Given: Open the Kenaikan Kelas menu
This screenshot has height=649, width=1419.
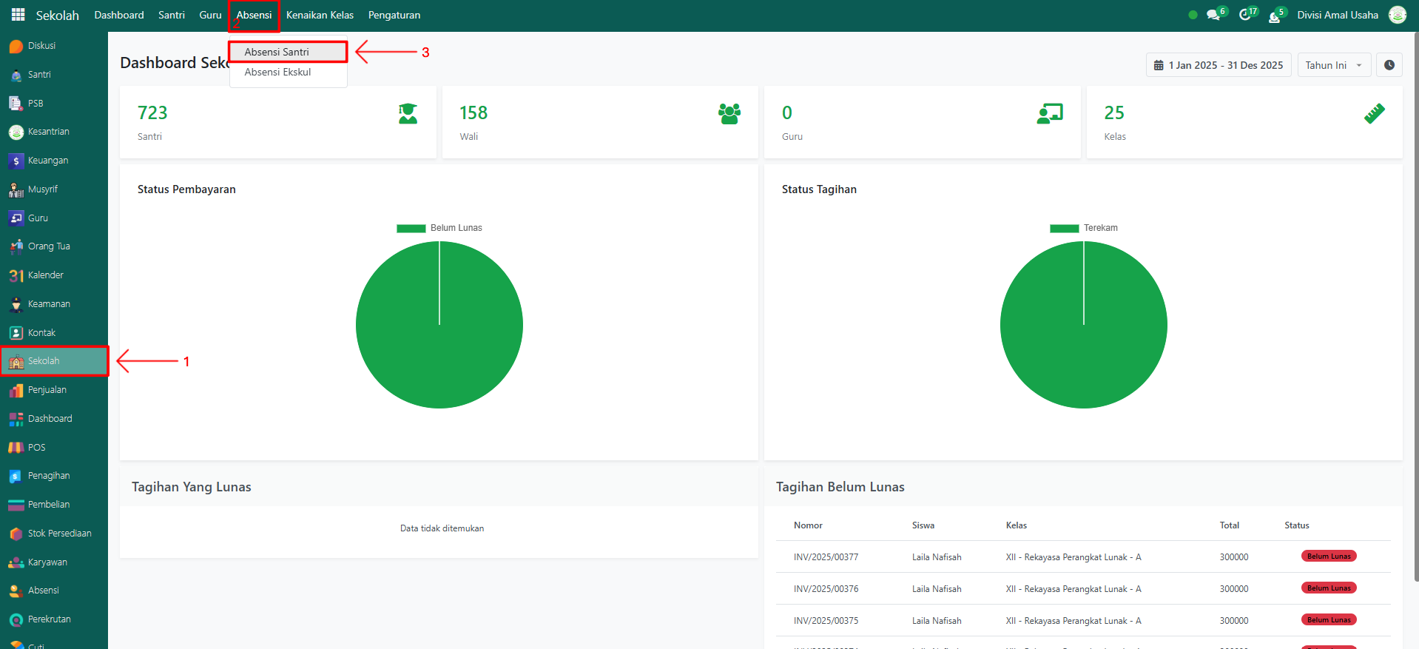Looking at the screenshot, I should [x=320, y=15].
